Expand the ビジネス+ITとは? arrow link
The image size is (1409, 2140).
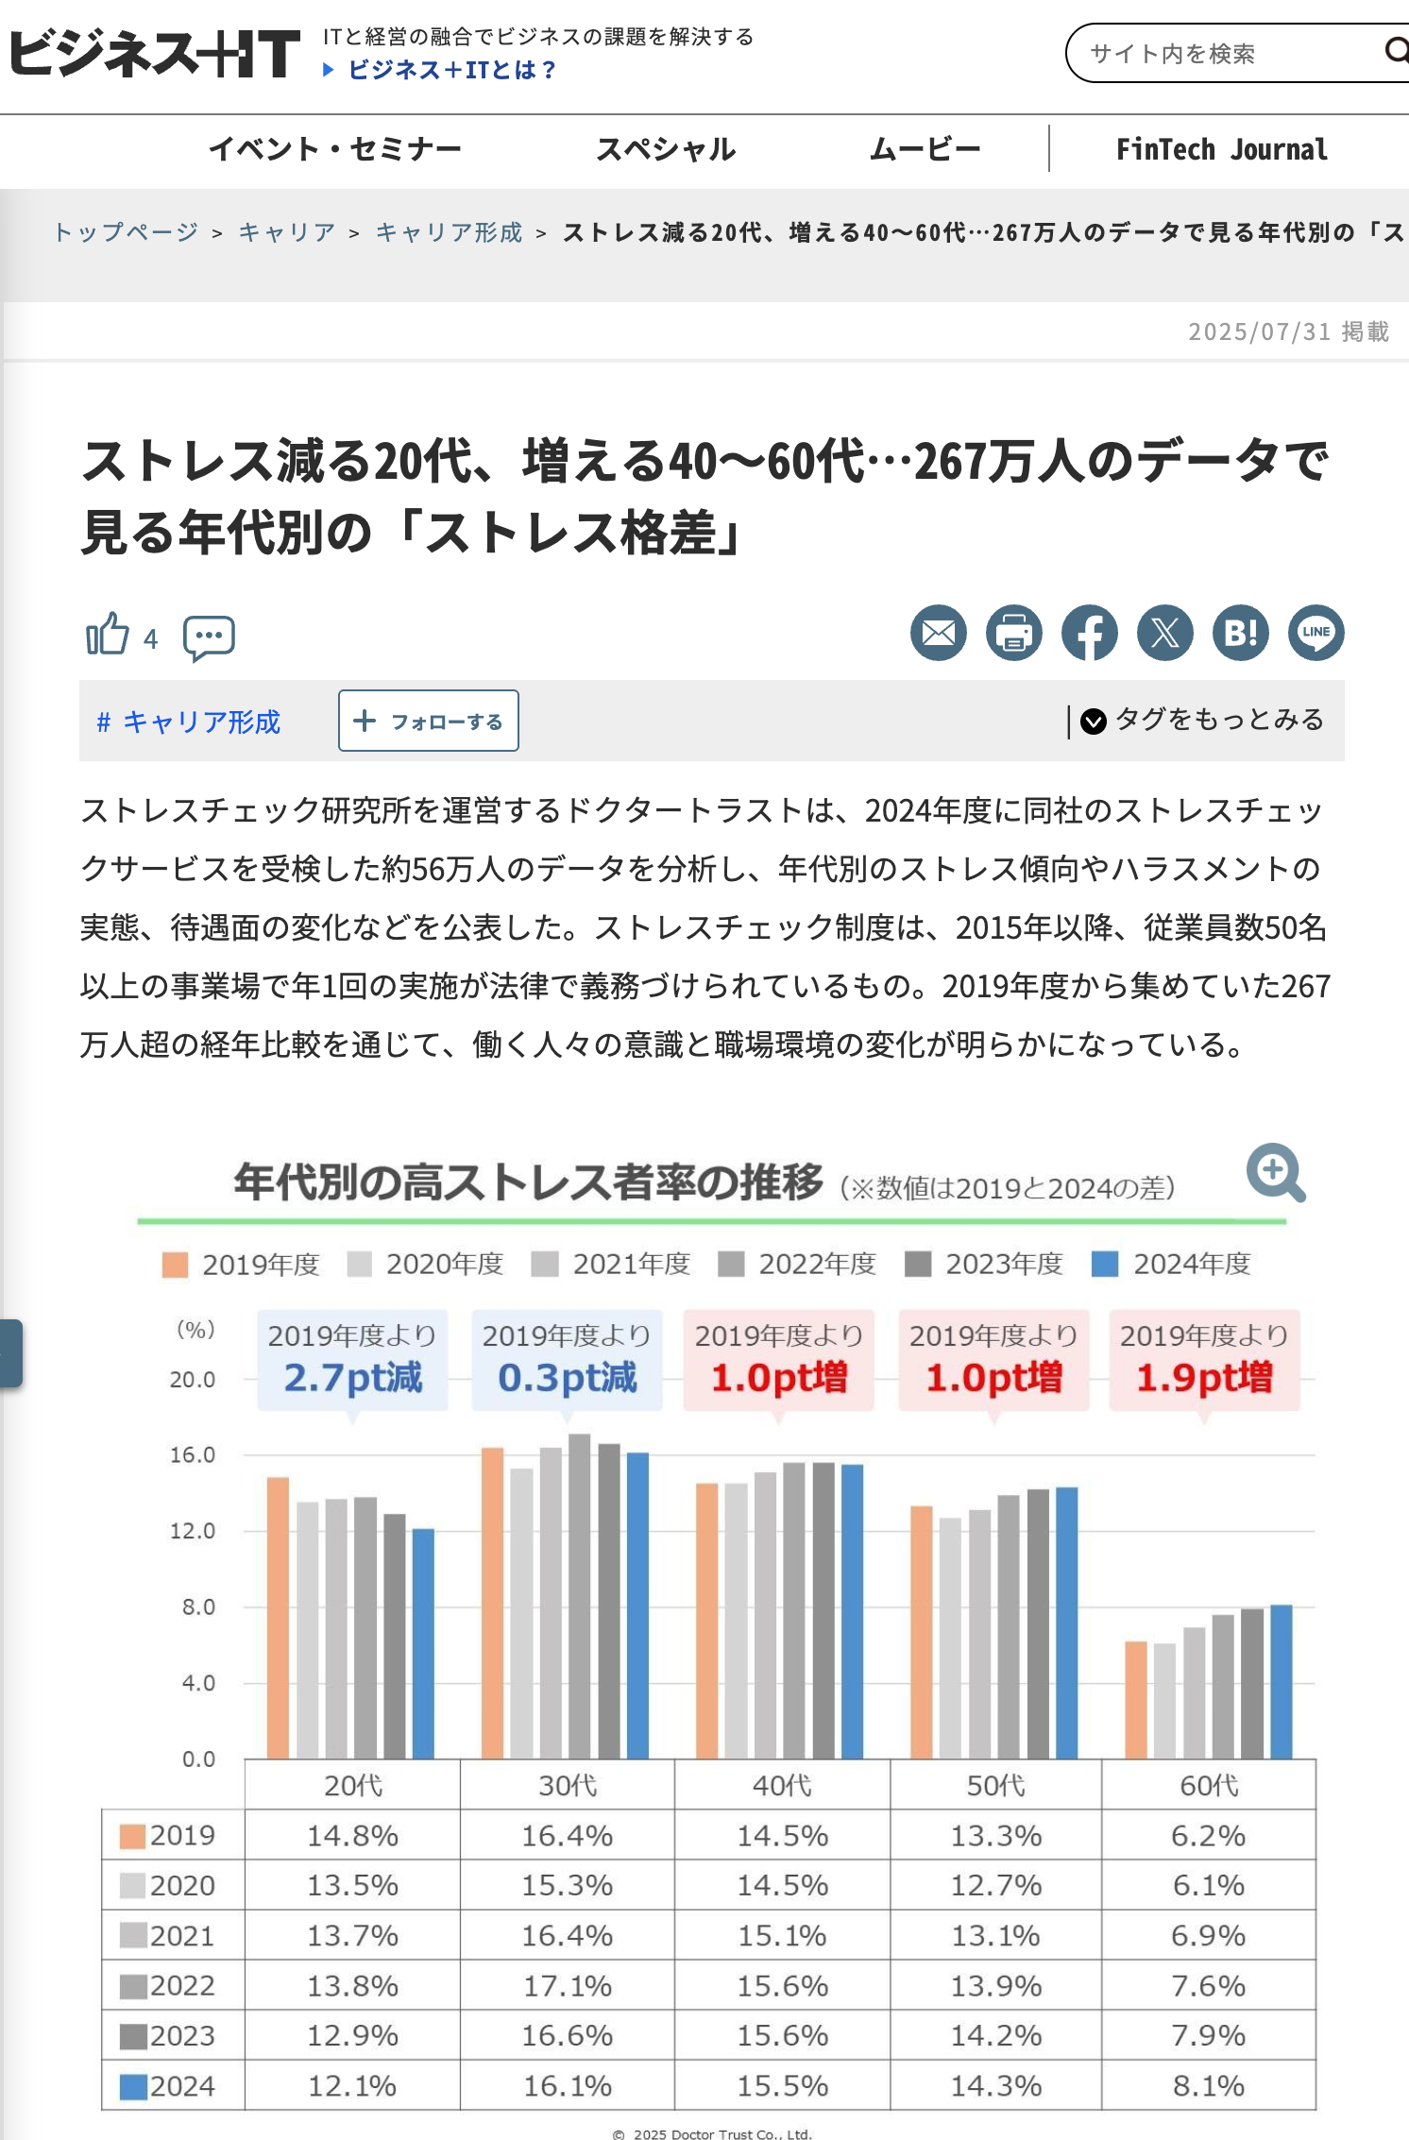click(440, 70)
